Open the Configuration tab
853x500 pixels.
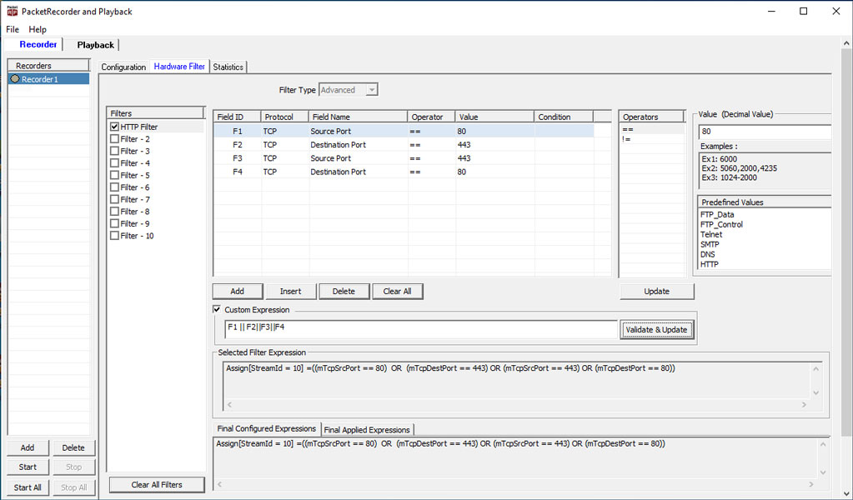coord(123,67)
